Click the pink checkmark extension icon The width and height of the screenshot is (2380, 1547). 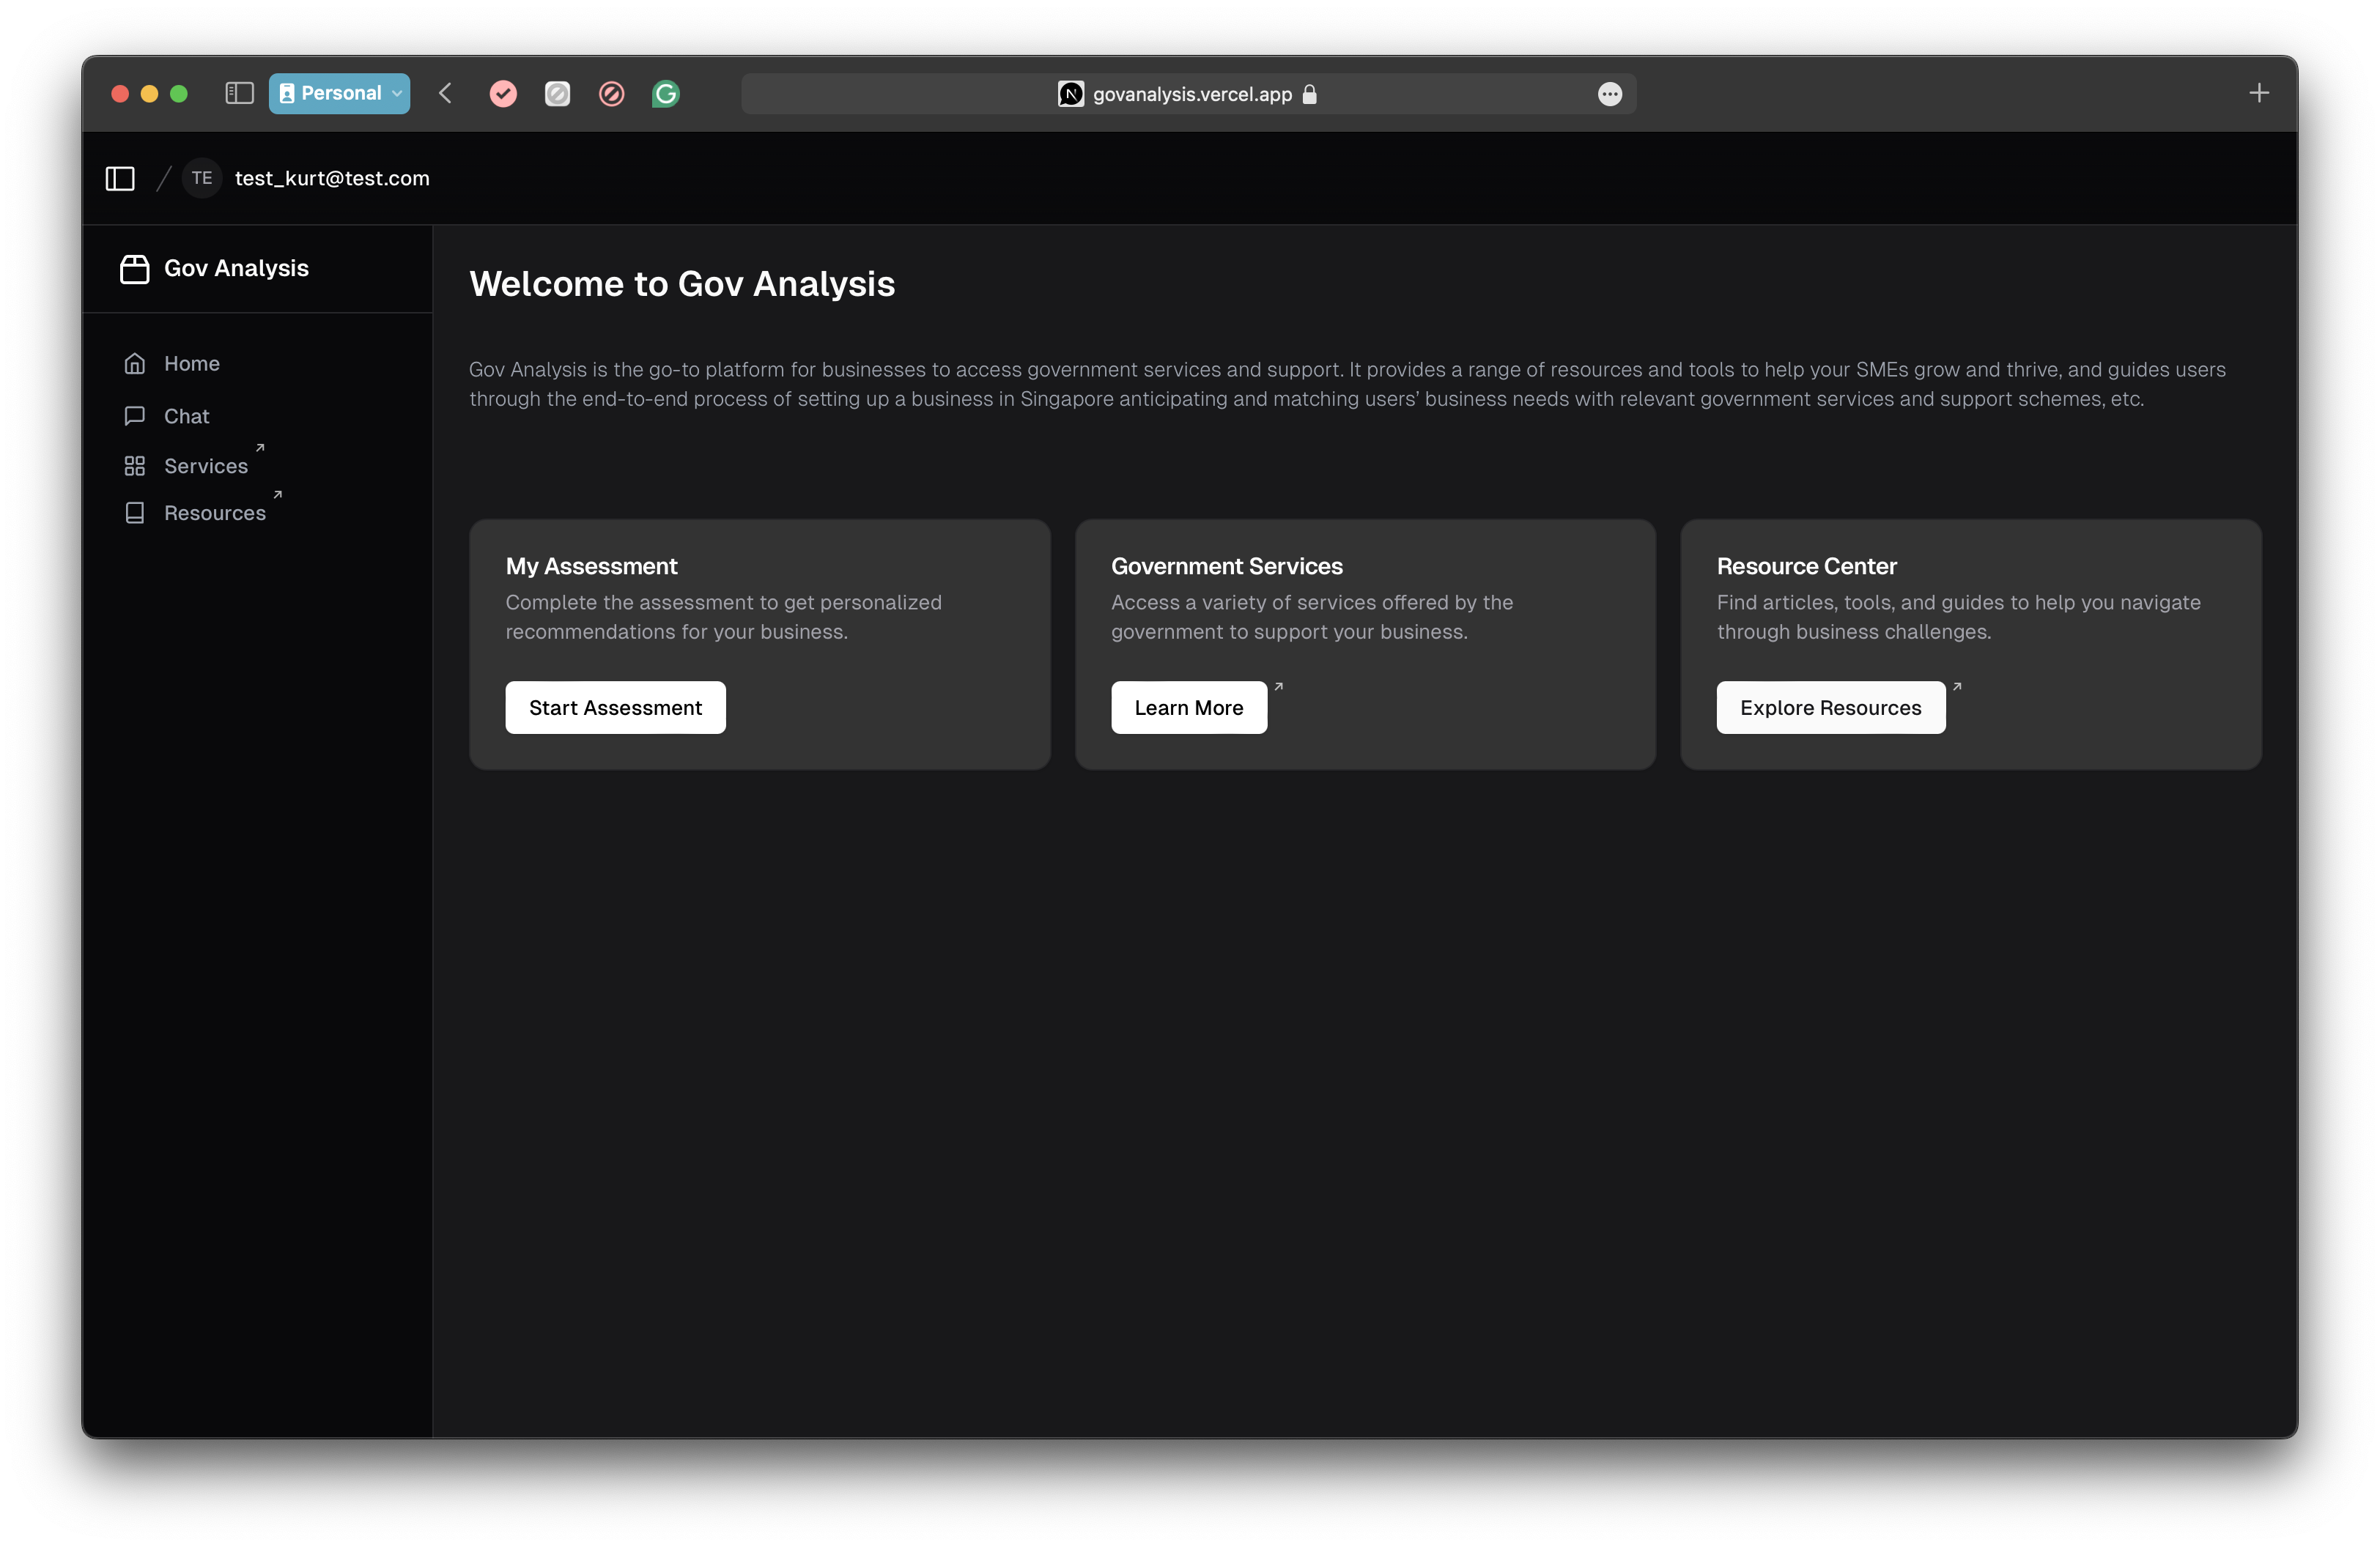pos(503,94)
